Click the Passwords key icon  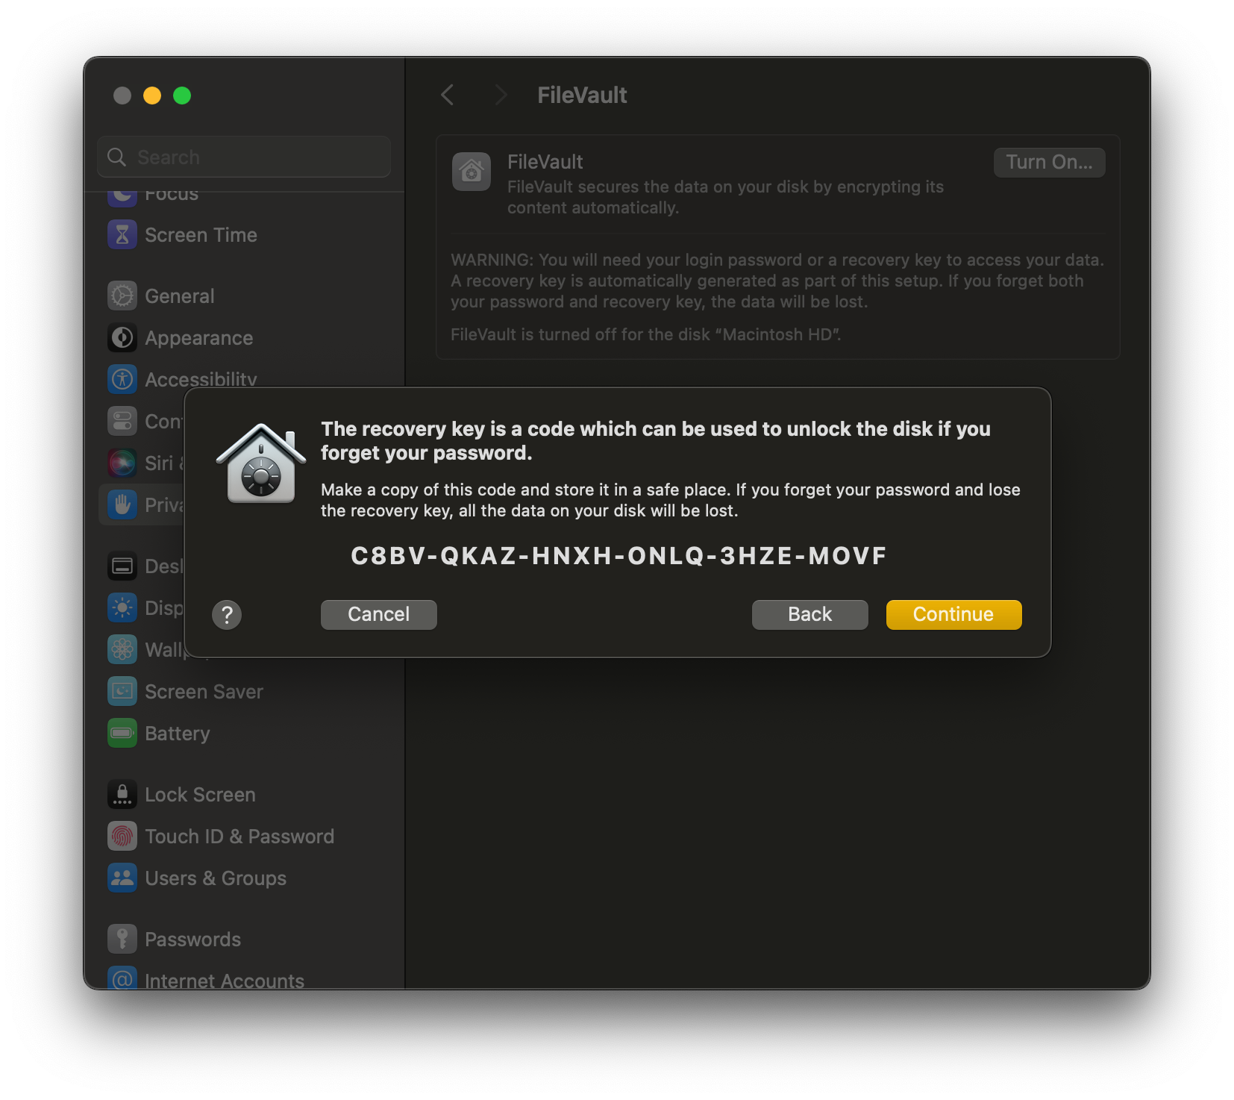click(122, 939)
